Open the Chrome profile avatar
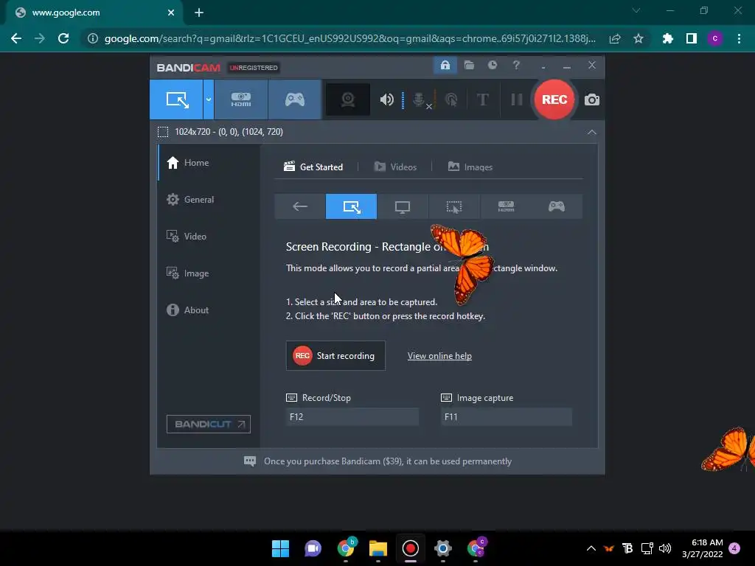 tap(715, 38)
